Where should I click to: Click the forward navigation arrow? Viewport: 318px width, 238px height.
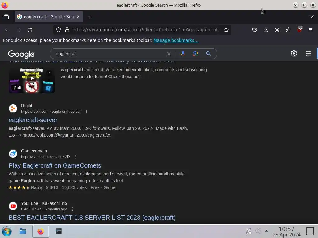(19, 30)
